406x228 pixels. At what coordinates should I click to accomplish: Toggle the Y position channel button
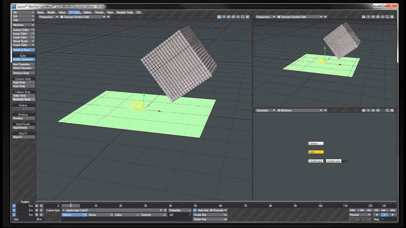(x=14, y=210)
